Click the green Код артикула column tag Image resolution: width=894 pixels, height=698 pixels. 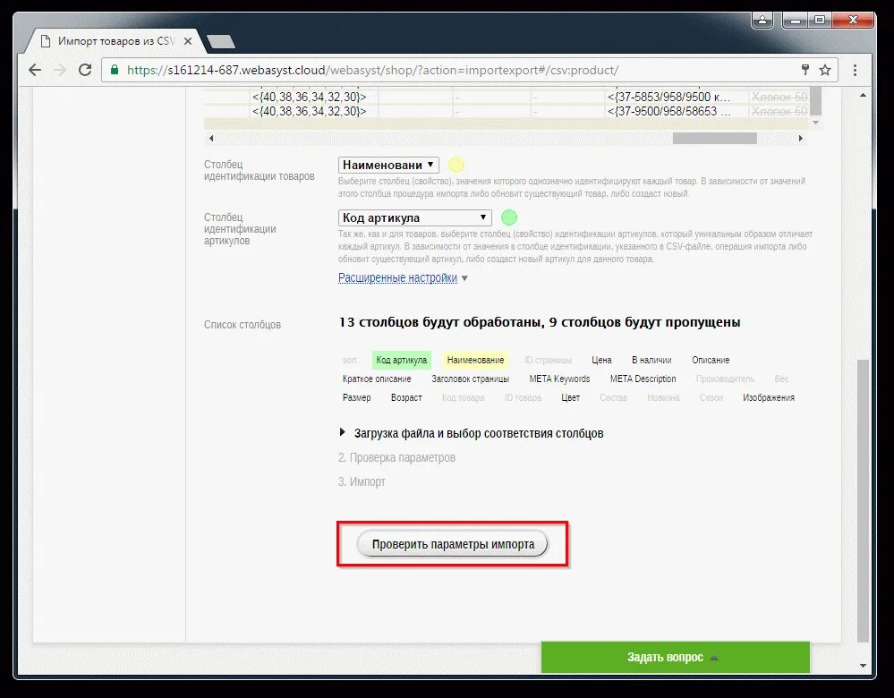pyautogui.click(x=402, y=360)
